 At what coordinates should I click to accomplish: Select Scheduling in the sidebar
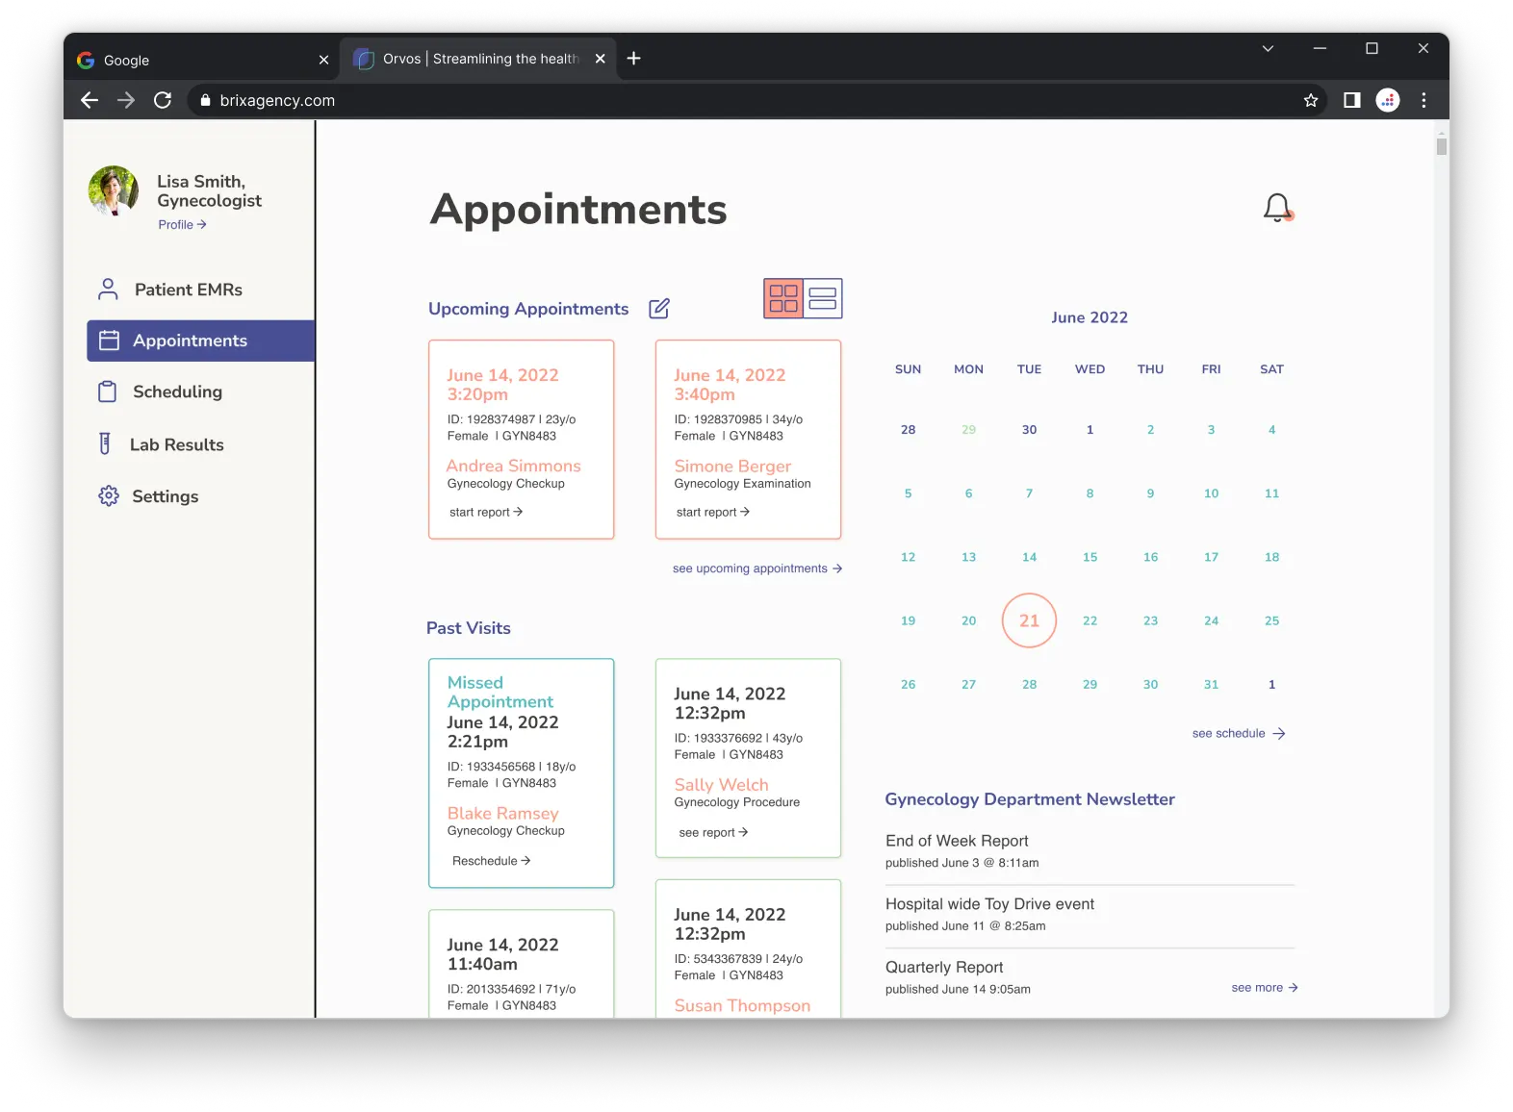[x=177, y=392]
